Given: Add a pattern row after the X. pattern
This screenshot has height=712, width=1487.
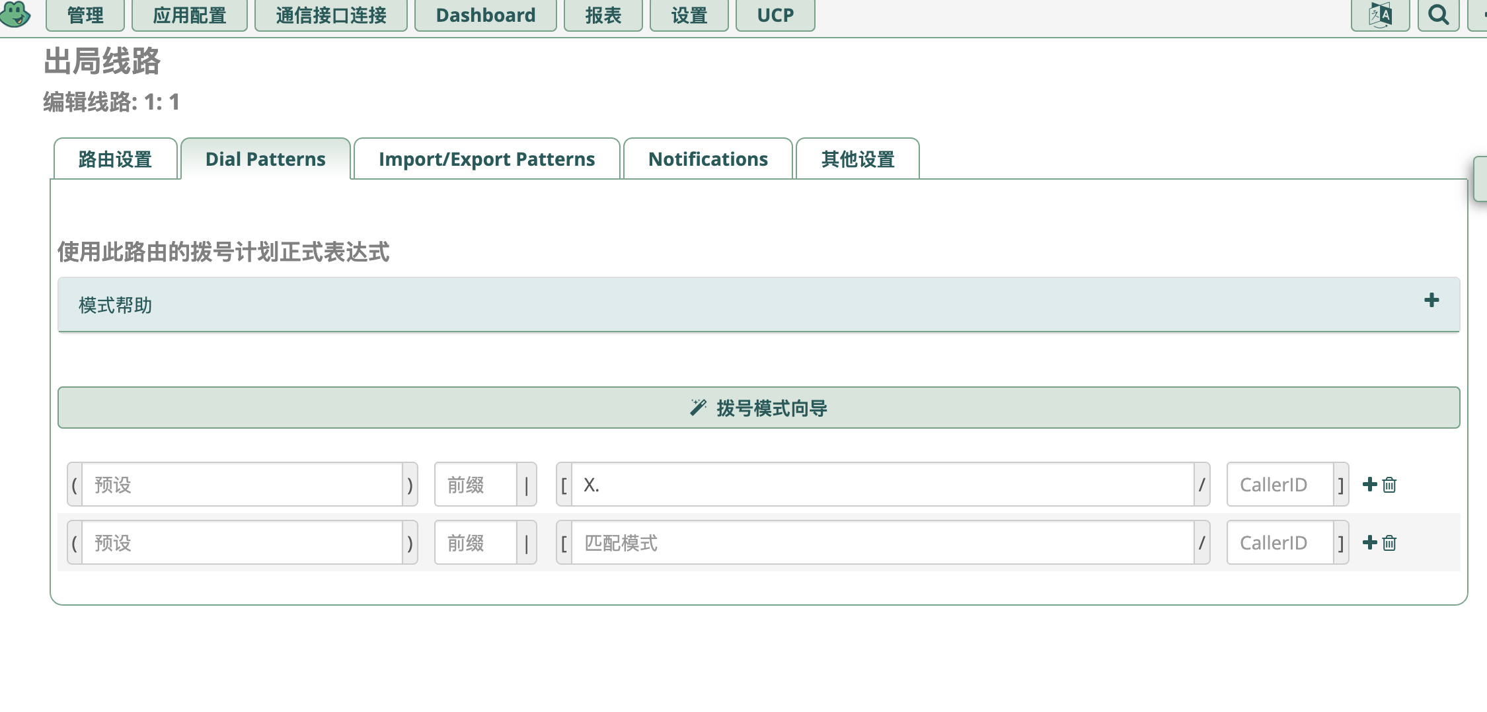Looking at the screenshot, I should pyautogui.click(x=1370, y=484).
